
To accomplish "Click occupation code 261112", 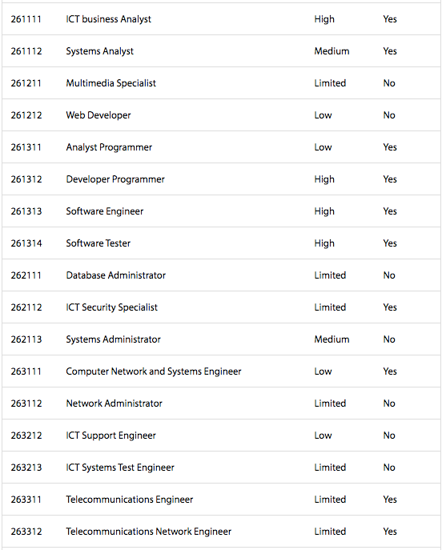I will [26, 51].
